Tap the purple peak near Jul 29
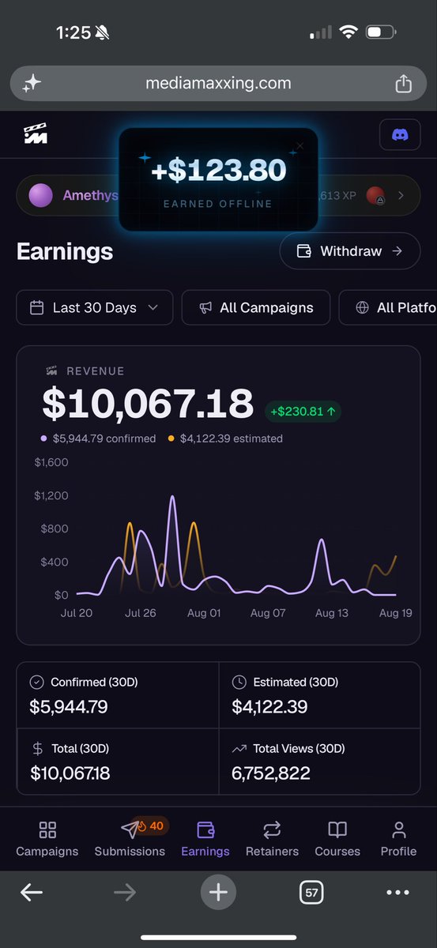This screenshot has height=948, width=437. tap(172, 498)
